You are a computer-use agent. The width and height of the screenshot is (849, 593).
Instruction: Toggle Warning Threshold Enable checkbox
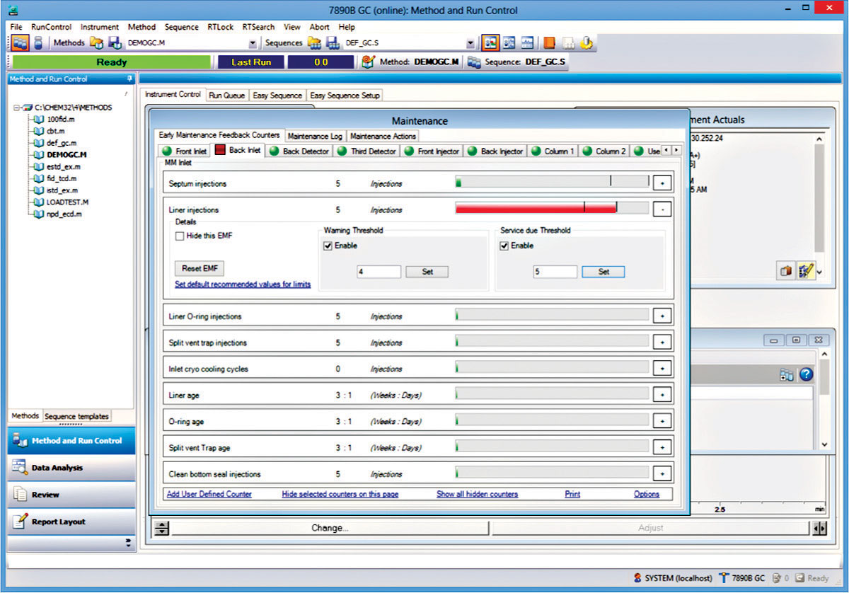[328, 246]
